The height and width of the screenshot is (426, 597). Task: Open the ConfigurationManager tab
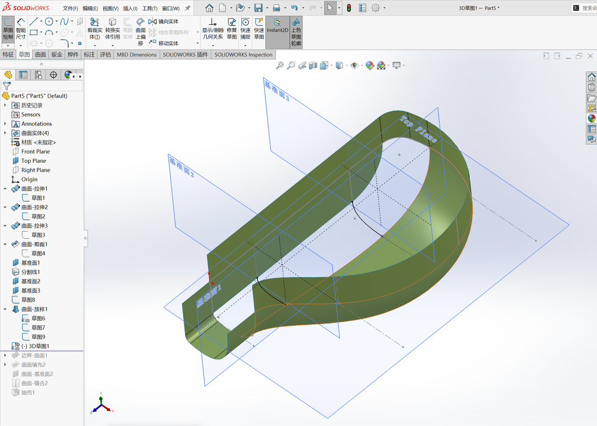(x=38, y=75)
